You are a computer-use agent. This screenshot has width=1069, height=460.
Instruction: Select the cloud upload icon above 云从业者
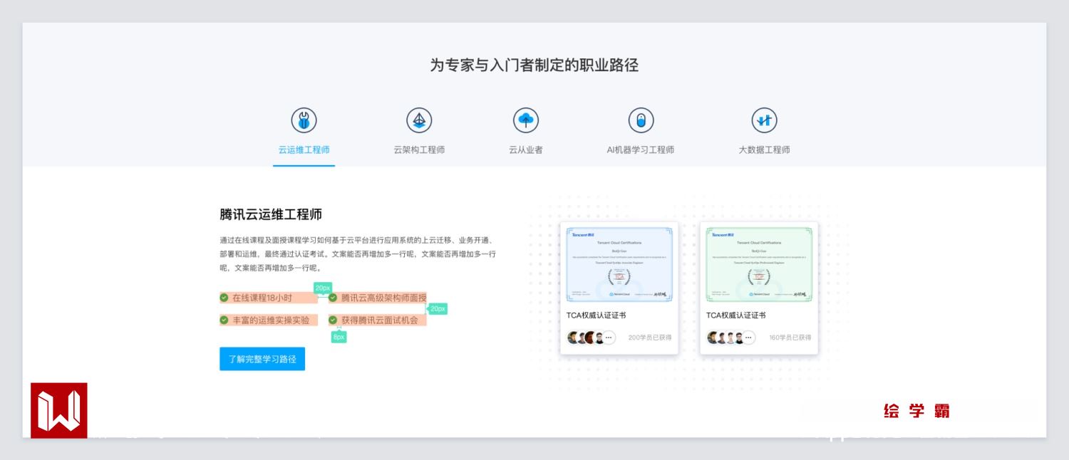[x=526, y=120]
